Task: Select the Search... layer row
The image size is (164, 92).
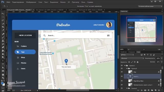Action: [x=142, y=76]
